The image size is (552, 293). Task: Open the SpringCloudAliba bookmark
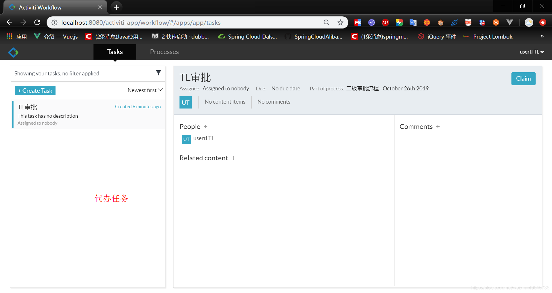click(x=314, y=37)
